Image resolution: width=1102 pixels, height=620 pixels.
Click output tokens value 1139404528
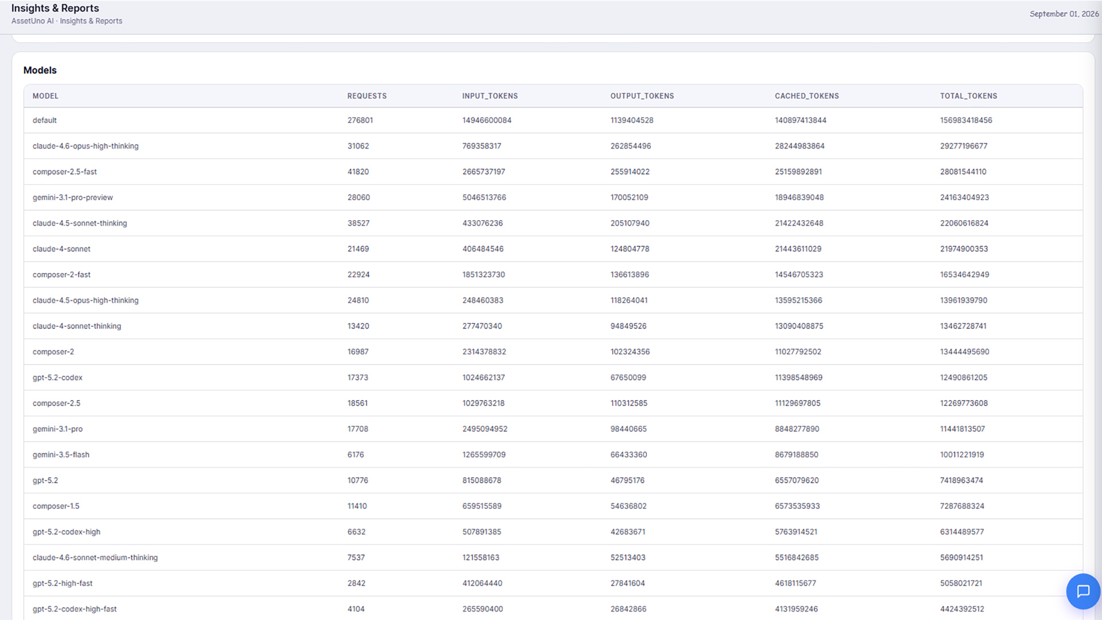click(x=632, y=120)
